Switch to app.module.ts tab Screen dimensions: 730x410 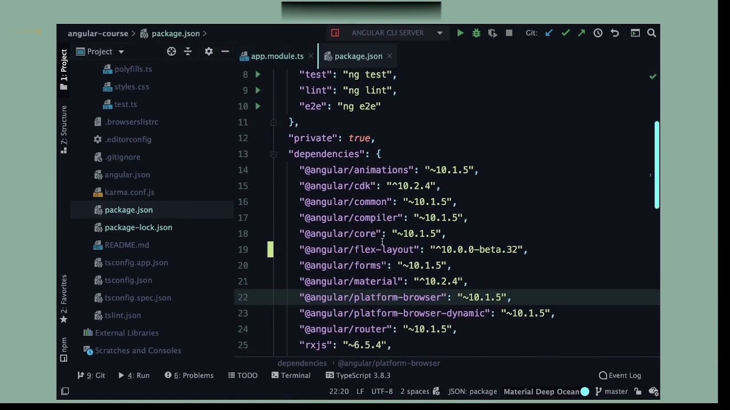pos(277,56)
